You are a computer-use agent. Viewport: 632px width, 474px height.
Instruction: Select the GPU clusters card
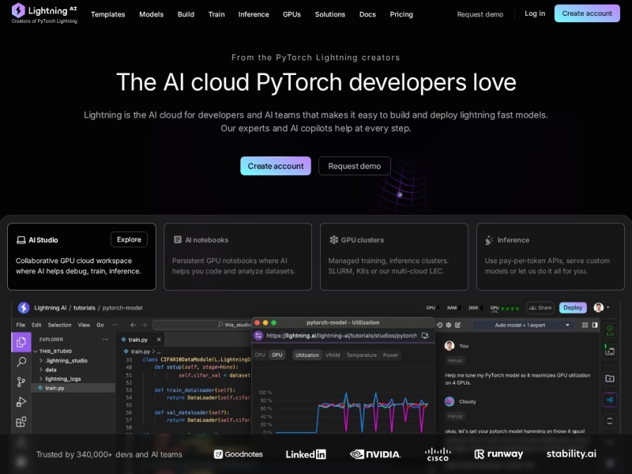(x=393, y=257)
